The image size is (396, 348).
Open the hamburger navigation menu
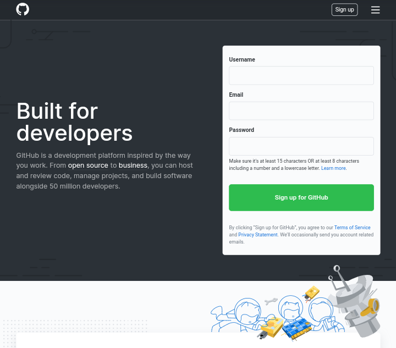(376, 10)
